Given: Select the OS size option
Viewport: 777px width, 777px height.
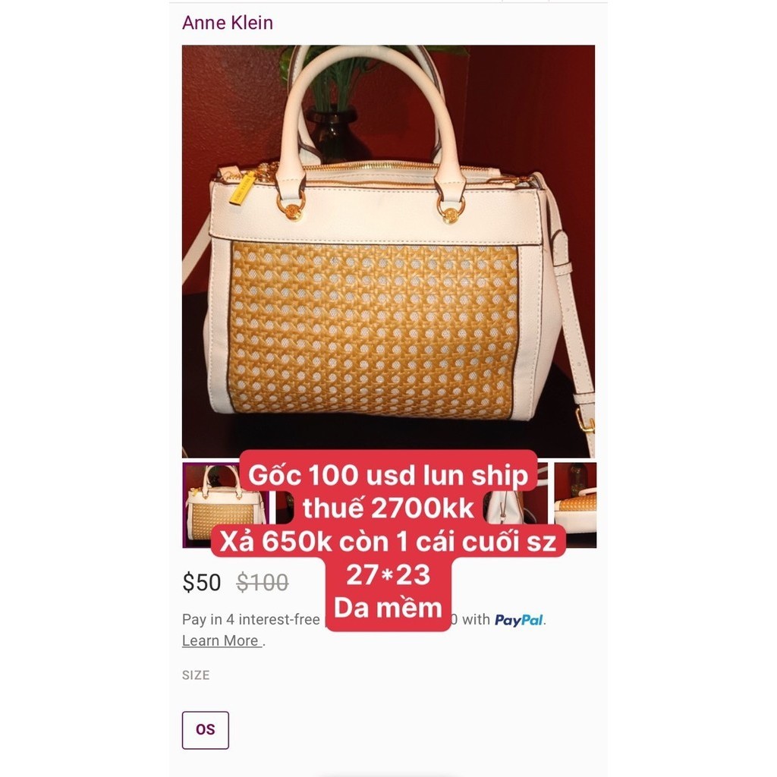Looking at the screenshot, I should pos(205,730).
